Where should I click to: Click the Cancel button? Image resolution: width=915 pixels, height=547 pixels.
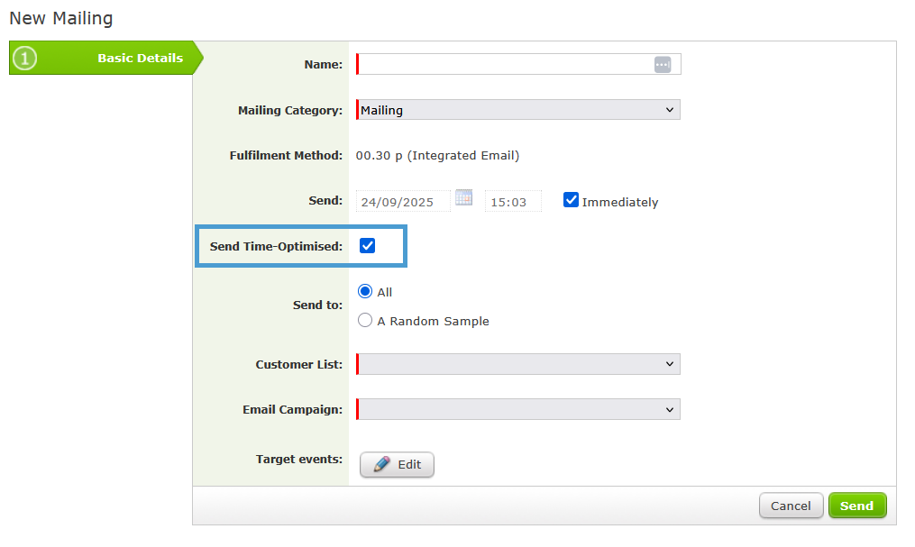791,506
